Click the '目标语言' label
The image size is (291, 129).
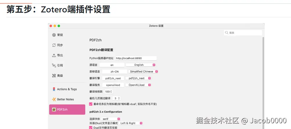(x=94, y=72)
